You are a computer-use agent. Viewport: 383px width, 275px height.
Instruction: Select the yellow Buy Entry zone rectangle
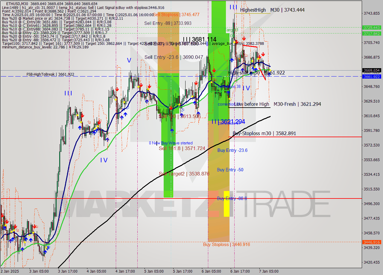227,204
